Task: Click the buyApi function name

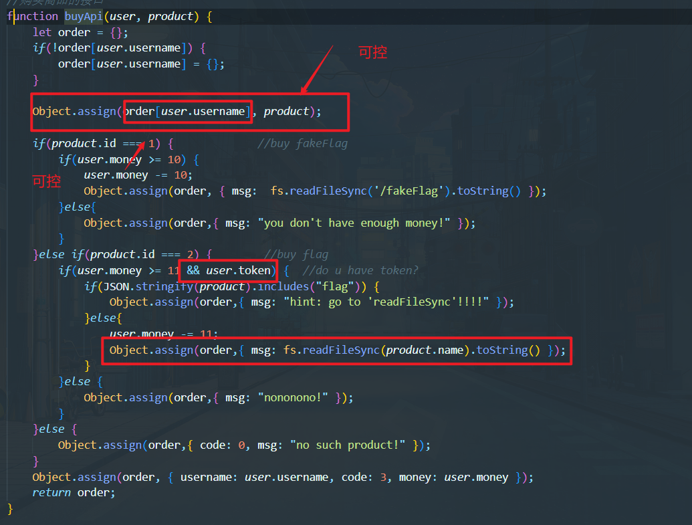Action: (84, 16)
